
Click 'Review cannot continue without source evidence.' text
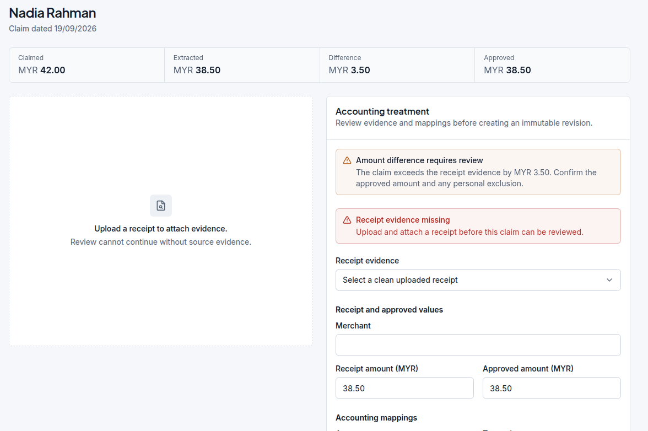tap(161, 242)
